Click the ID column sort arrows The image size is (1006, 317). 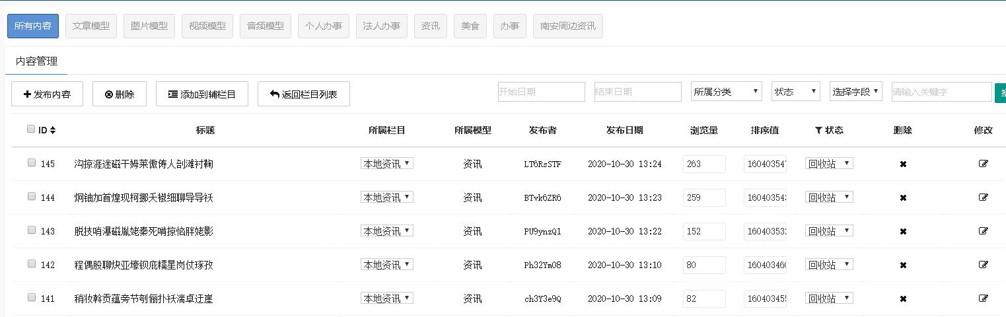[53, 130]
